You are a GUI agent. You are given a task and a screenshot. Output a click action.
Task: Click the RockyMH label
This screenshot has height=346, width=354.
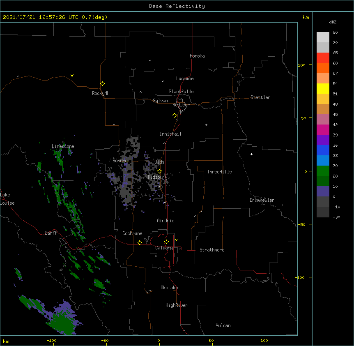[101, 93]
